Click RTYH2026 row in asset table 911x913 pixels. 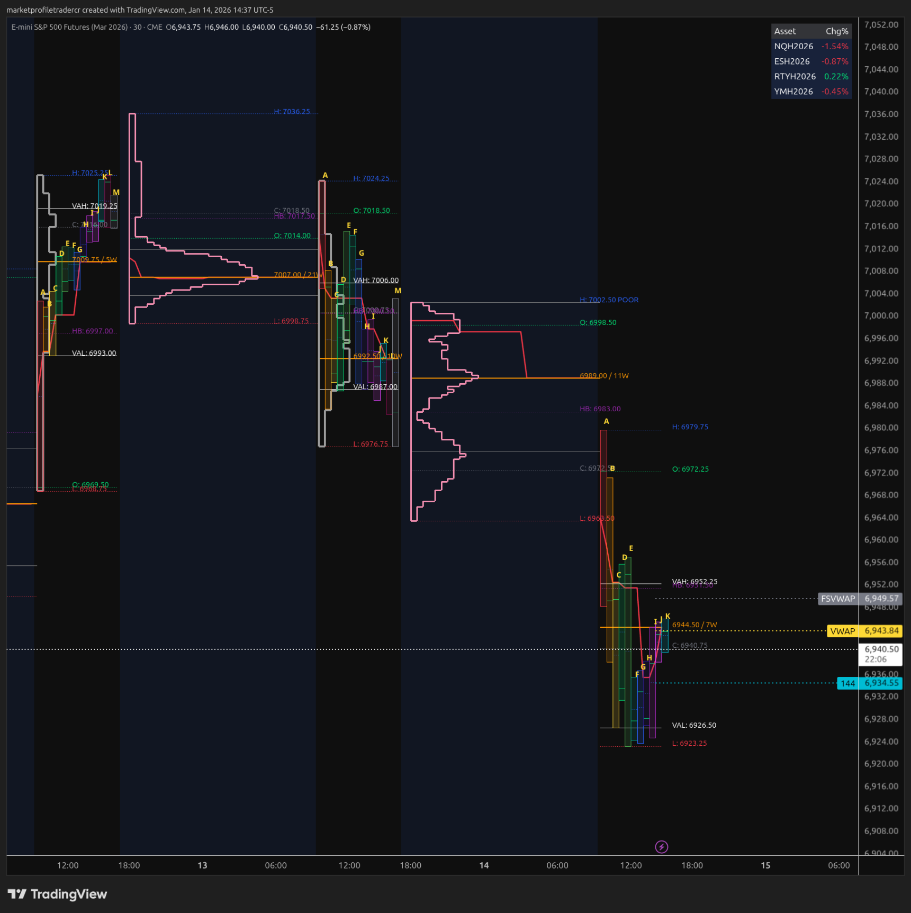click(x=811, y=76)
